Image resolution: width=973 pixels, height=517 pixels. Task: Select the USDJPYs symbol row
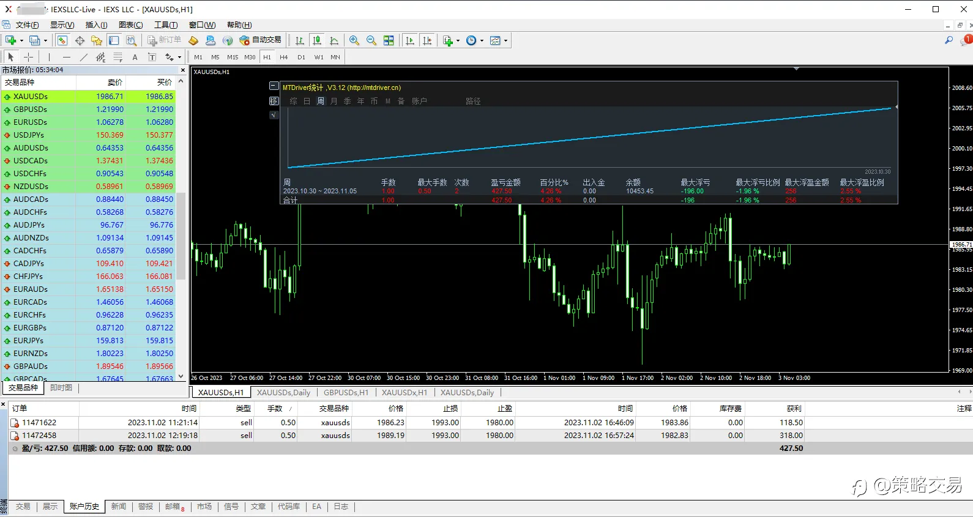[x=88, y=135]
